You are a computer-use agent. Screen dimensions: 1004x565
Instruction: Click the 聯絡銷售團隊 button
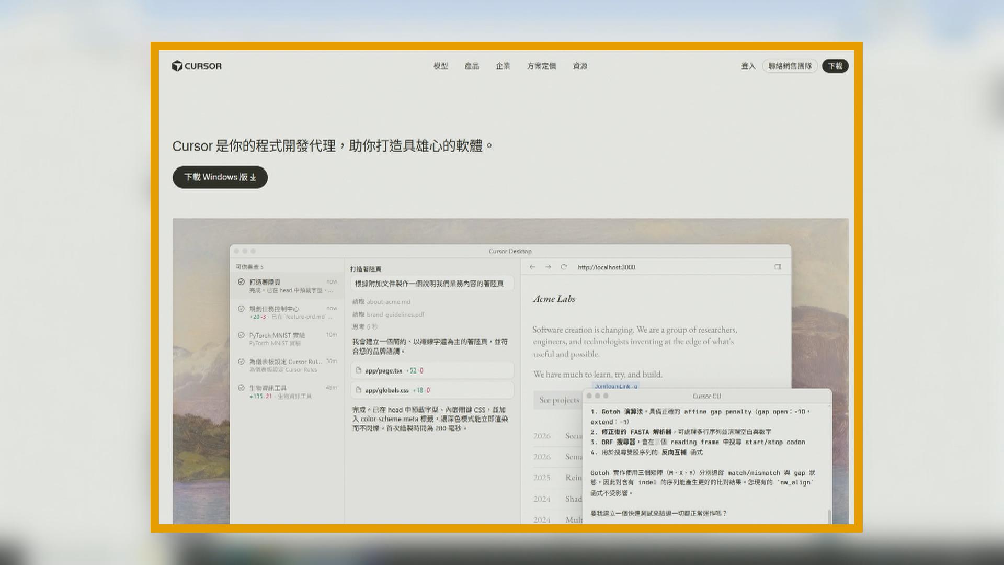coord(790,66)
